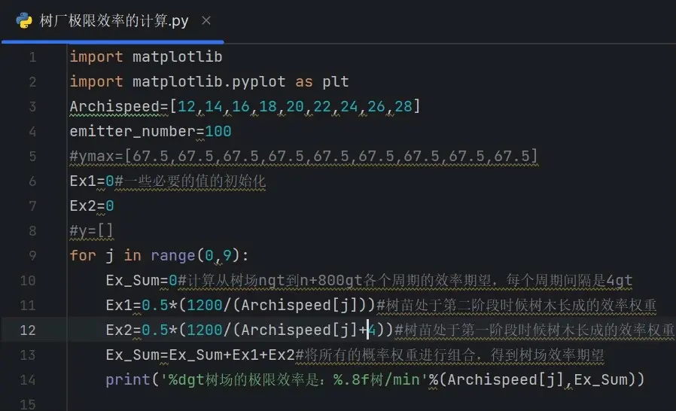Image resolution: width=676 pixels, height=411 pixels.
Task: Click the value 100 on line 4
Action: coord(218,132)
